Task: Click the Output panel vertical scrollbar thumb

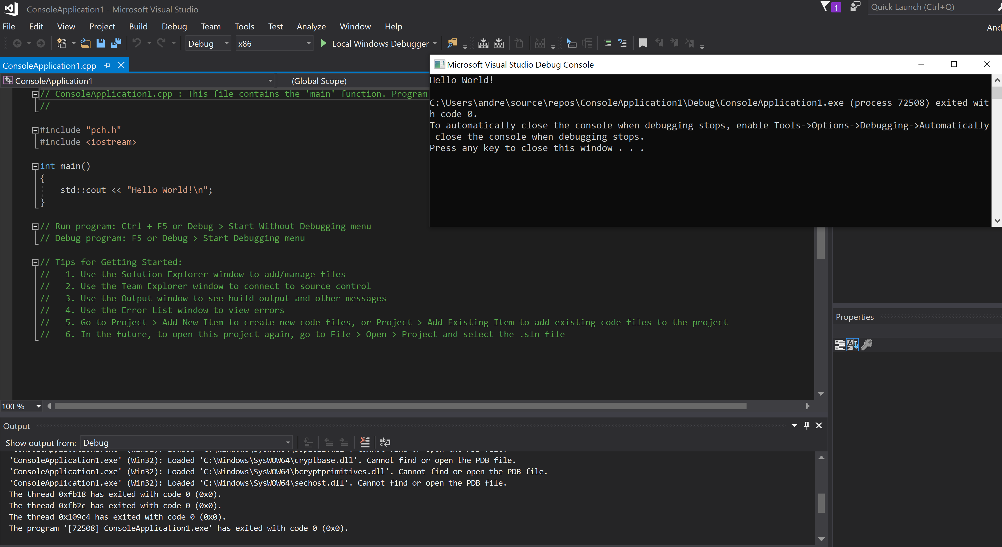Action: point(821,503)
